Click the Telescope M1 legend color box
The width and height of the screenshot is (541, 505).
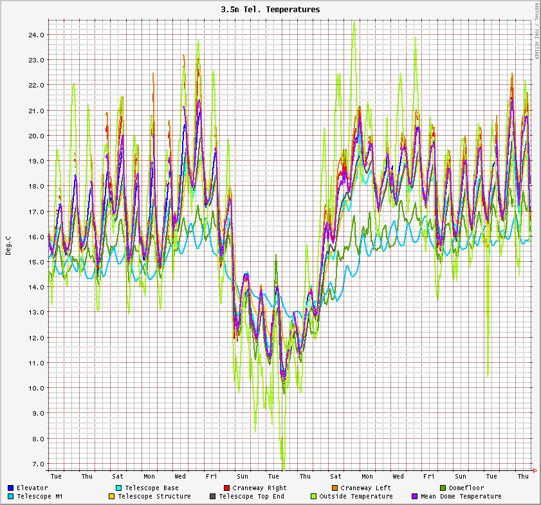(11, 497)
